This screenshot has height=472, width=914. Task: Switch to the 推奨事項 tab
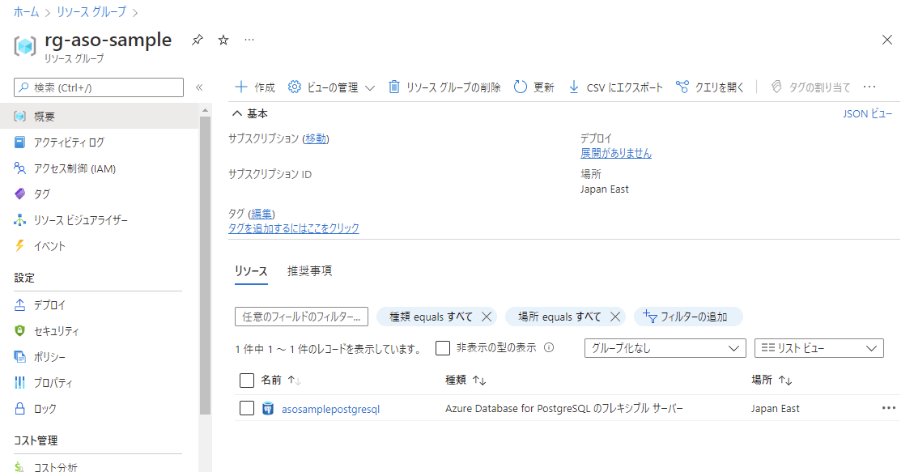pyautogui.click(x=309, y=271)
